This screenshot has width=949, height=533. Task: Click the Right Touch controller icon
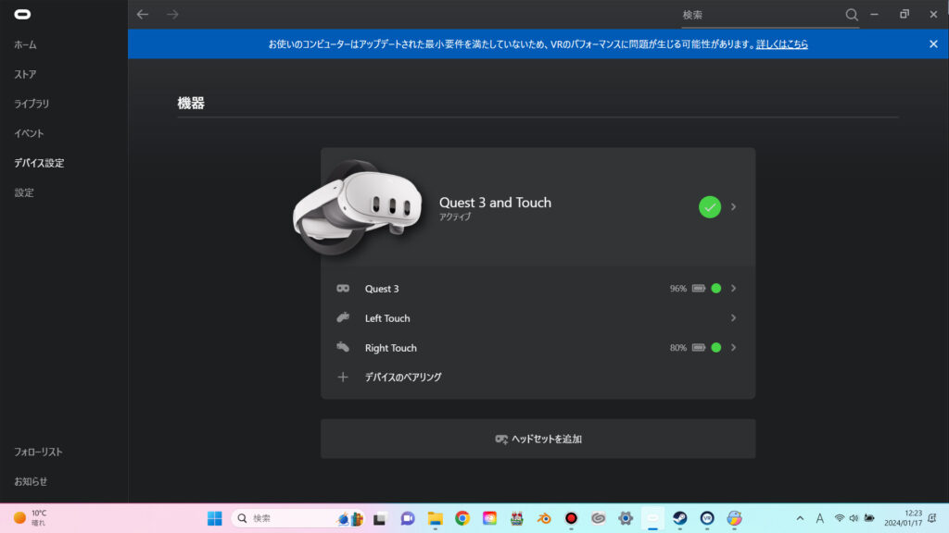click(x=343, y=348)
